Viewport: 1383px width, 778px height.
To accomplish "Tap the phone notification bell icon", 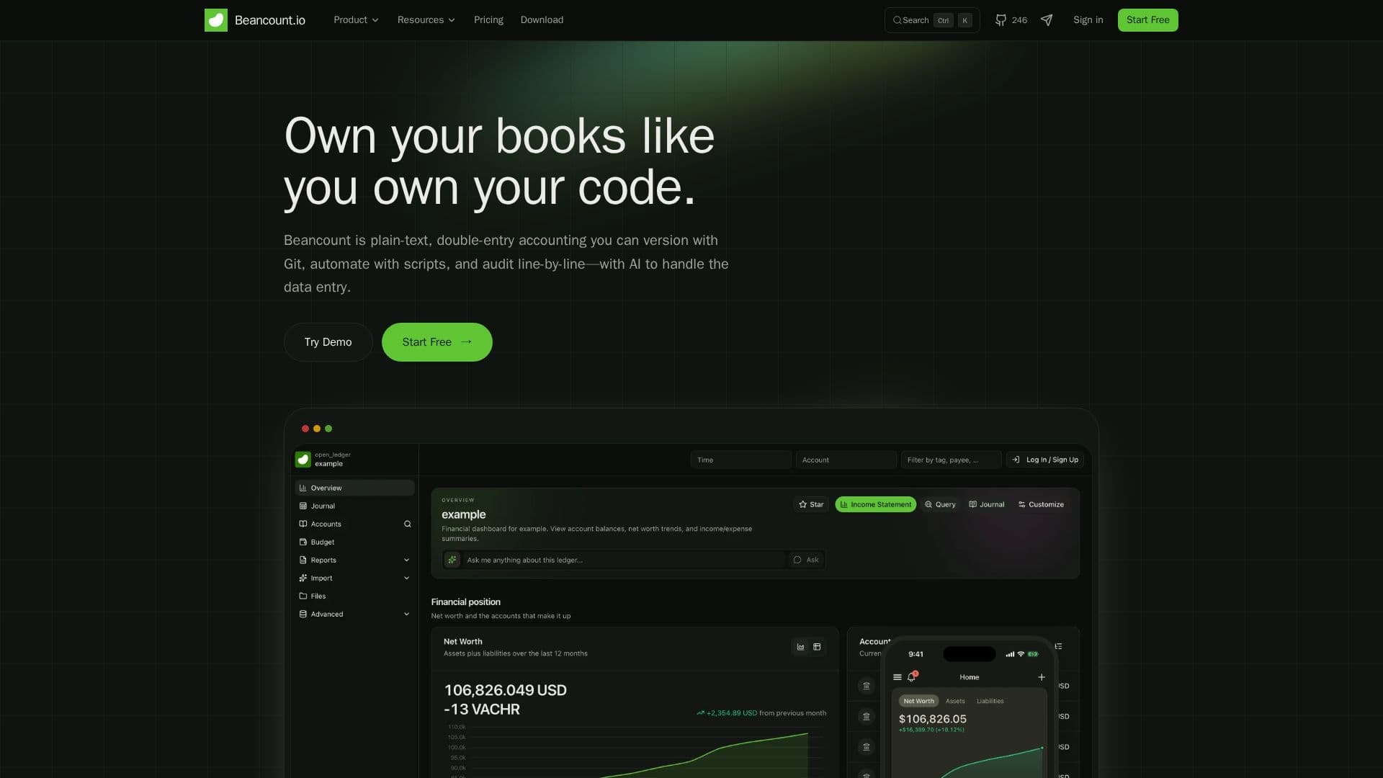I will click(x=911, y=677).
